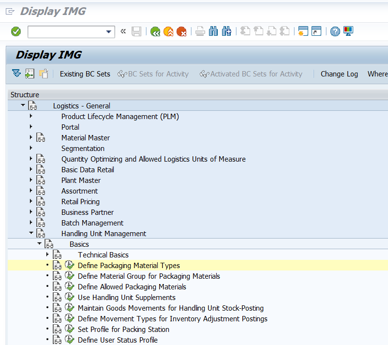Click the Print icon in the toolbar
388x345 pixels.
tap(200, 31)
